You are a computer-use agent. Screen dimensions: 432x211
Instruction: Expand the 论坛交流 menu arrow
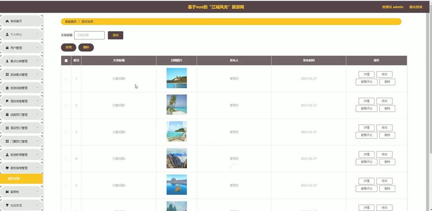pos(38,205)
